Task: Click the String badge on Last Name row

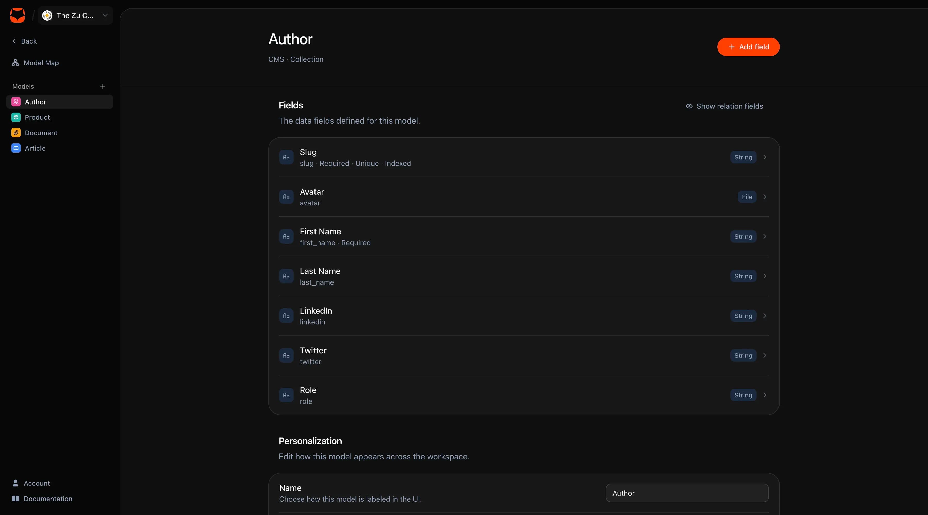Action: pos(743,276)
